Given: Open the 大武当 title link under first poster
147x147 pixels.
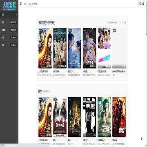Looking at the screenshot, I should 43,71.
